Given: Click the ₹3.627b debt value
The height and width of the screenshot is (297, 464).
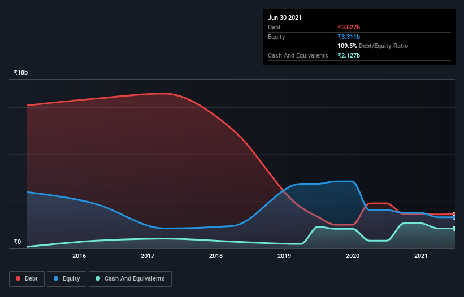Looking at the screenshot, I should pos(349,27).
